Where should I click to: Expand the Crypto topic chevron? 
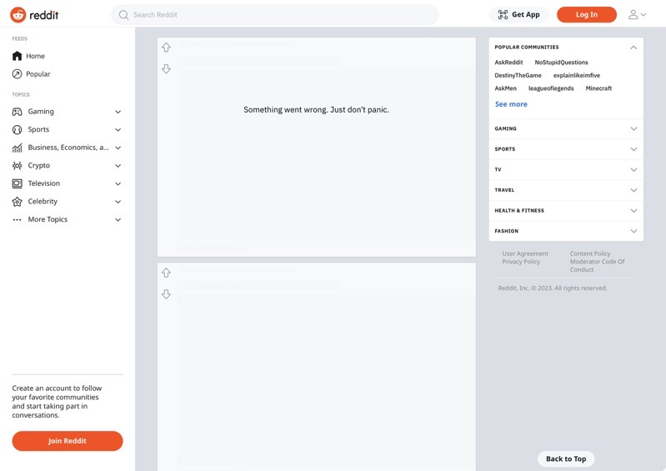click(x=118, y=166)
